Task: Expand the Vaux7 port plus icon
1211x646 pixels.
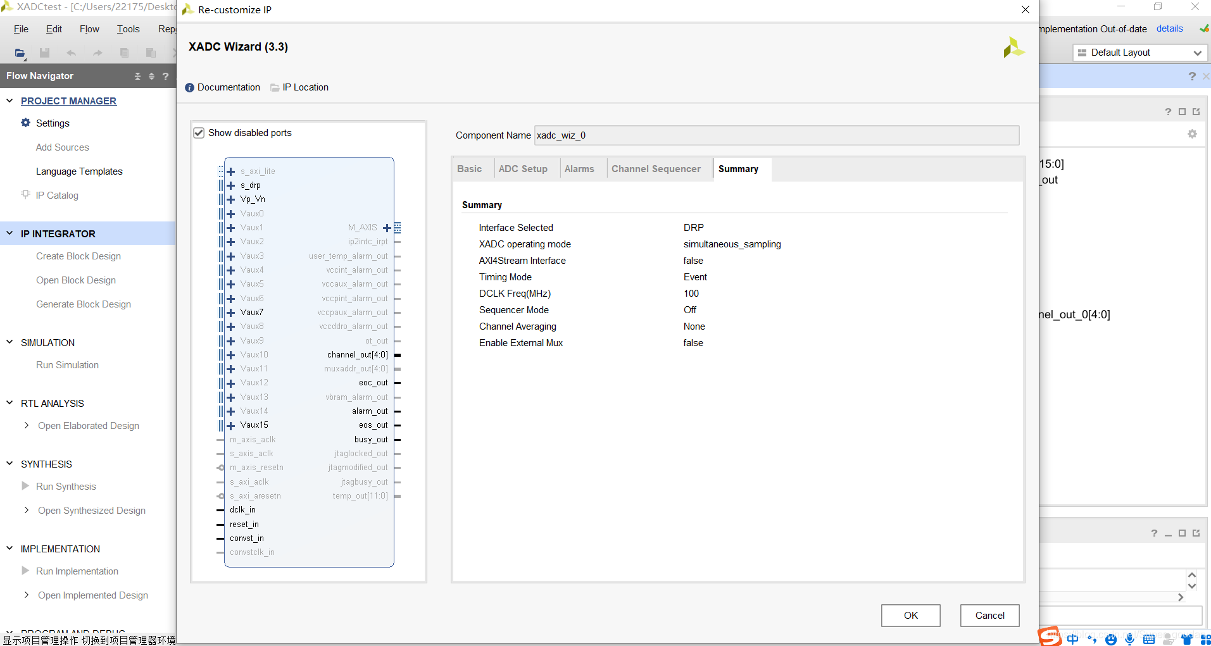Action: [231, 313]
